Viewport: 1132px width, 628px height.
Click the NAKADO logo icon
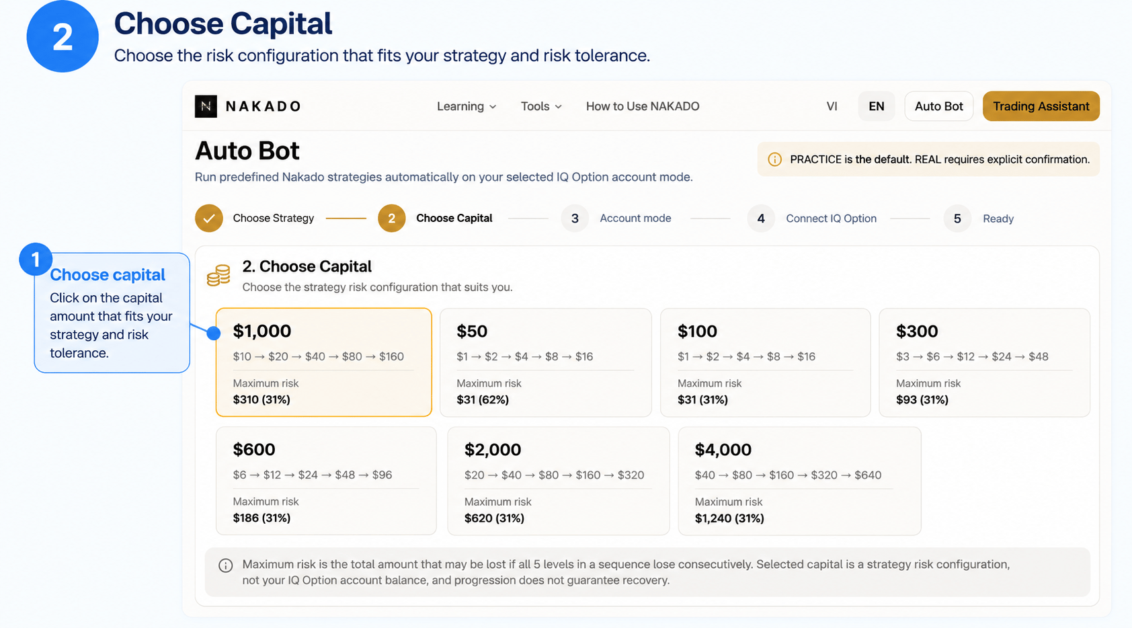(206, 106)
